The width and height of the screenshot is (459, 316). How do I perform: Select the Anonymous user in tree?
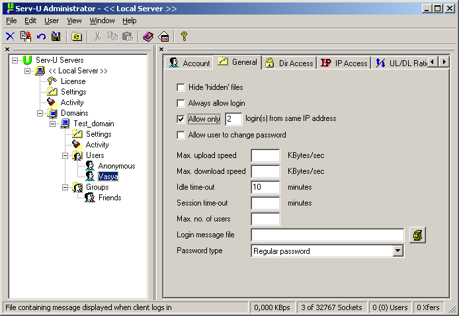[x=116, y=166]
